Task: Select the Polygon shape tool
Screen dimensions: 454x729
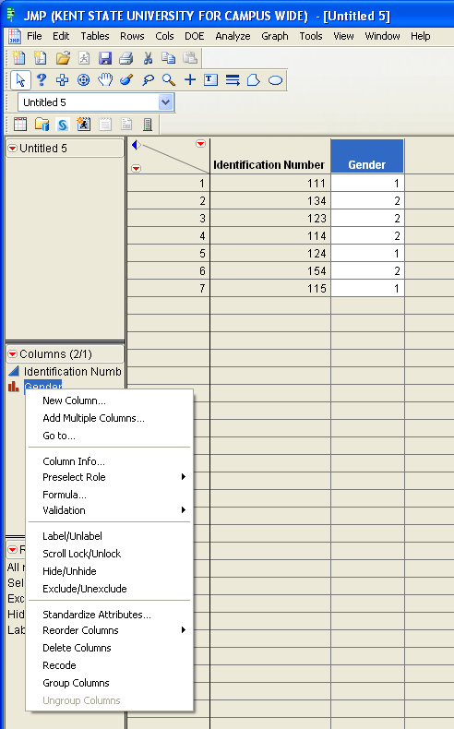Action: coord(254,80)
